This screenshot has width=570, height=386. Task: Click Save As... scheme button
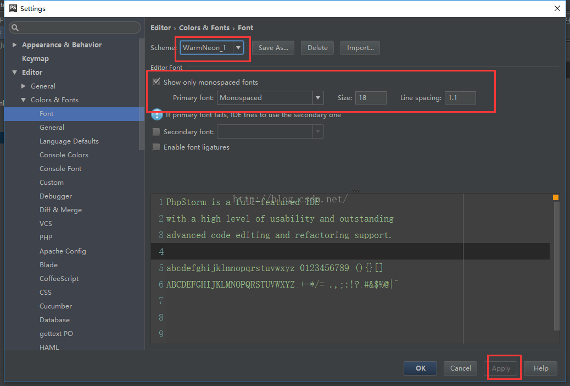click(273, 48)
